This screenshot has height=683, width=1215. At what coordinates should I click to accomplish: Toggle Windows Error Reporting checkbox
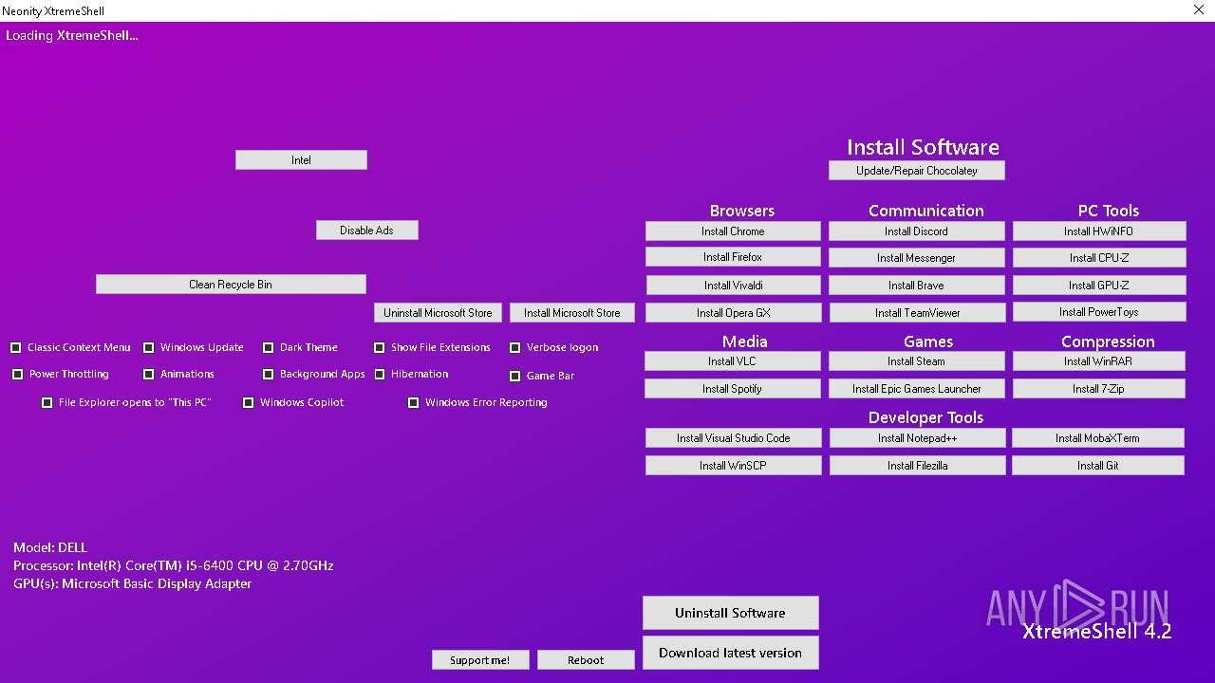point(414,403)
